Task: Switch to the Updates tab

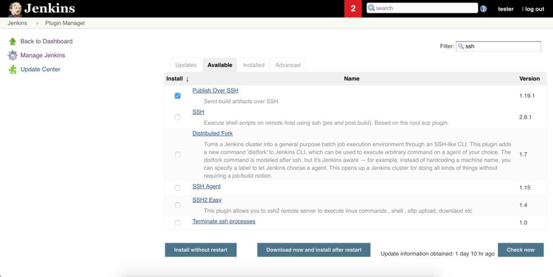Action: [x=186, y=65]
